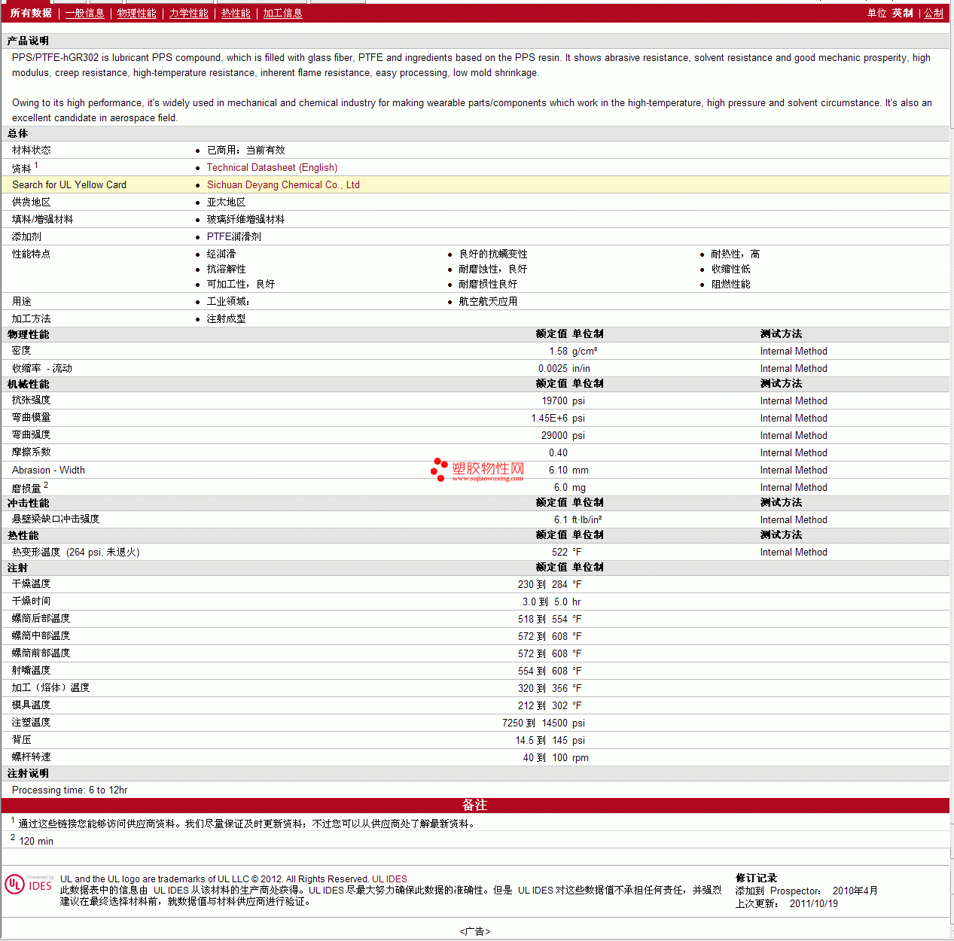This screenshot has width=954, height=941.
Task: Select the 密度 value 1.58
Action: point(559,352)
